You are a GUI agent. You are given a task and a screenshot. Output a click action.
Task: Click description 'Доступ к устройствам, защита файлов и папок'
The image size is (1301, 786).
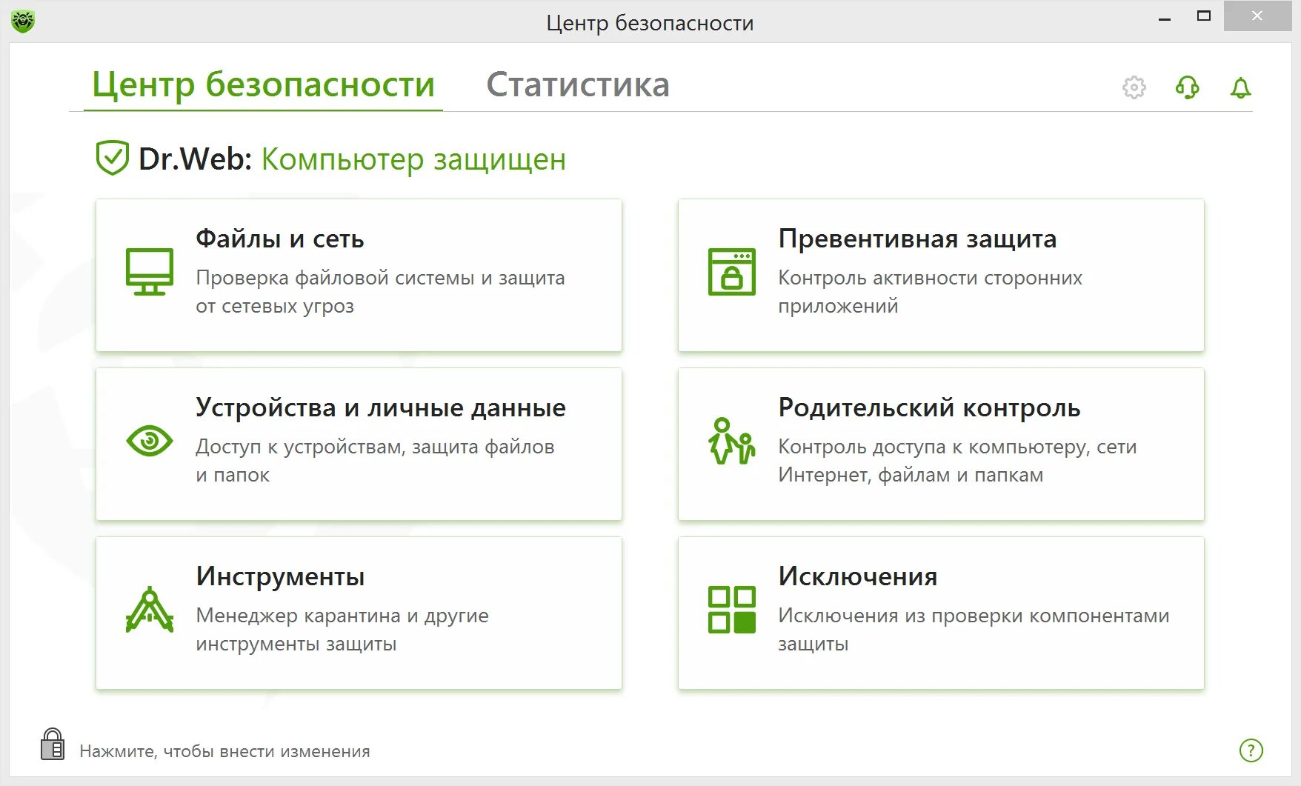(375, 461)
